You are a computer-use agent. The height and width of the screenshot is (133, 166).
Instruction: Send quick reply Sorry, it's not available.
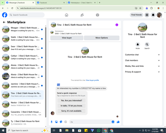[x=71, y=111]
